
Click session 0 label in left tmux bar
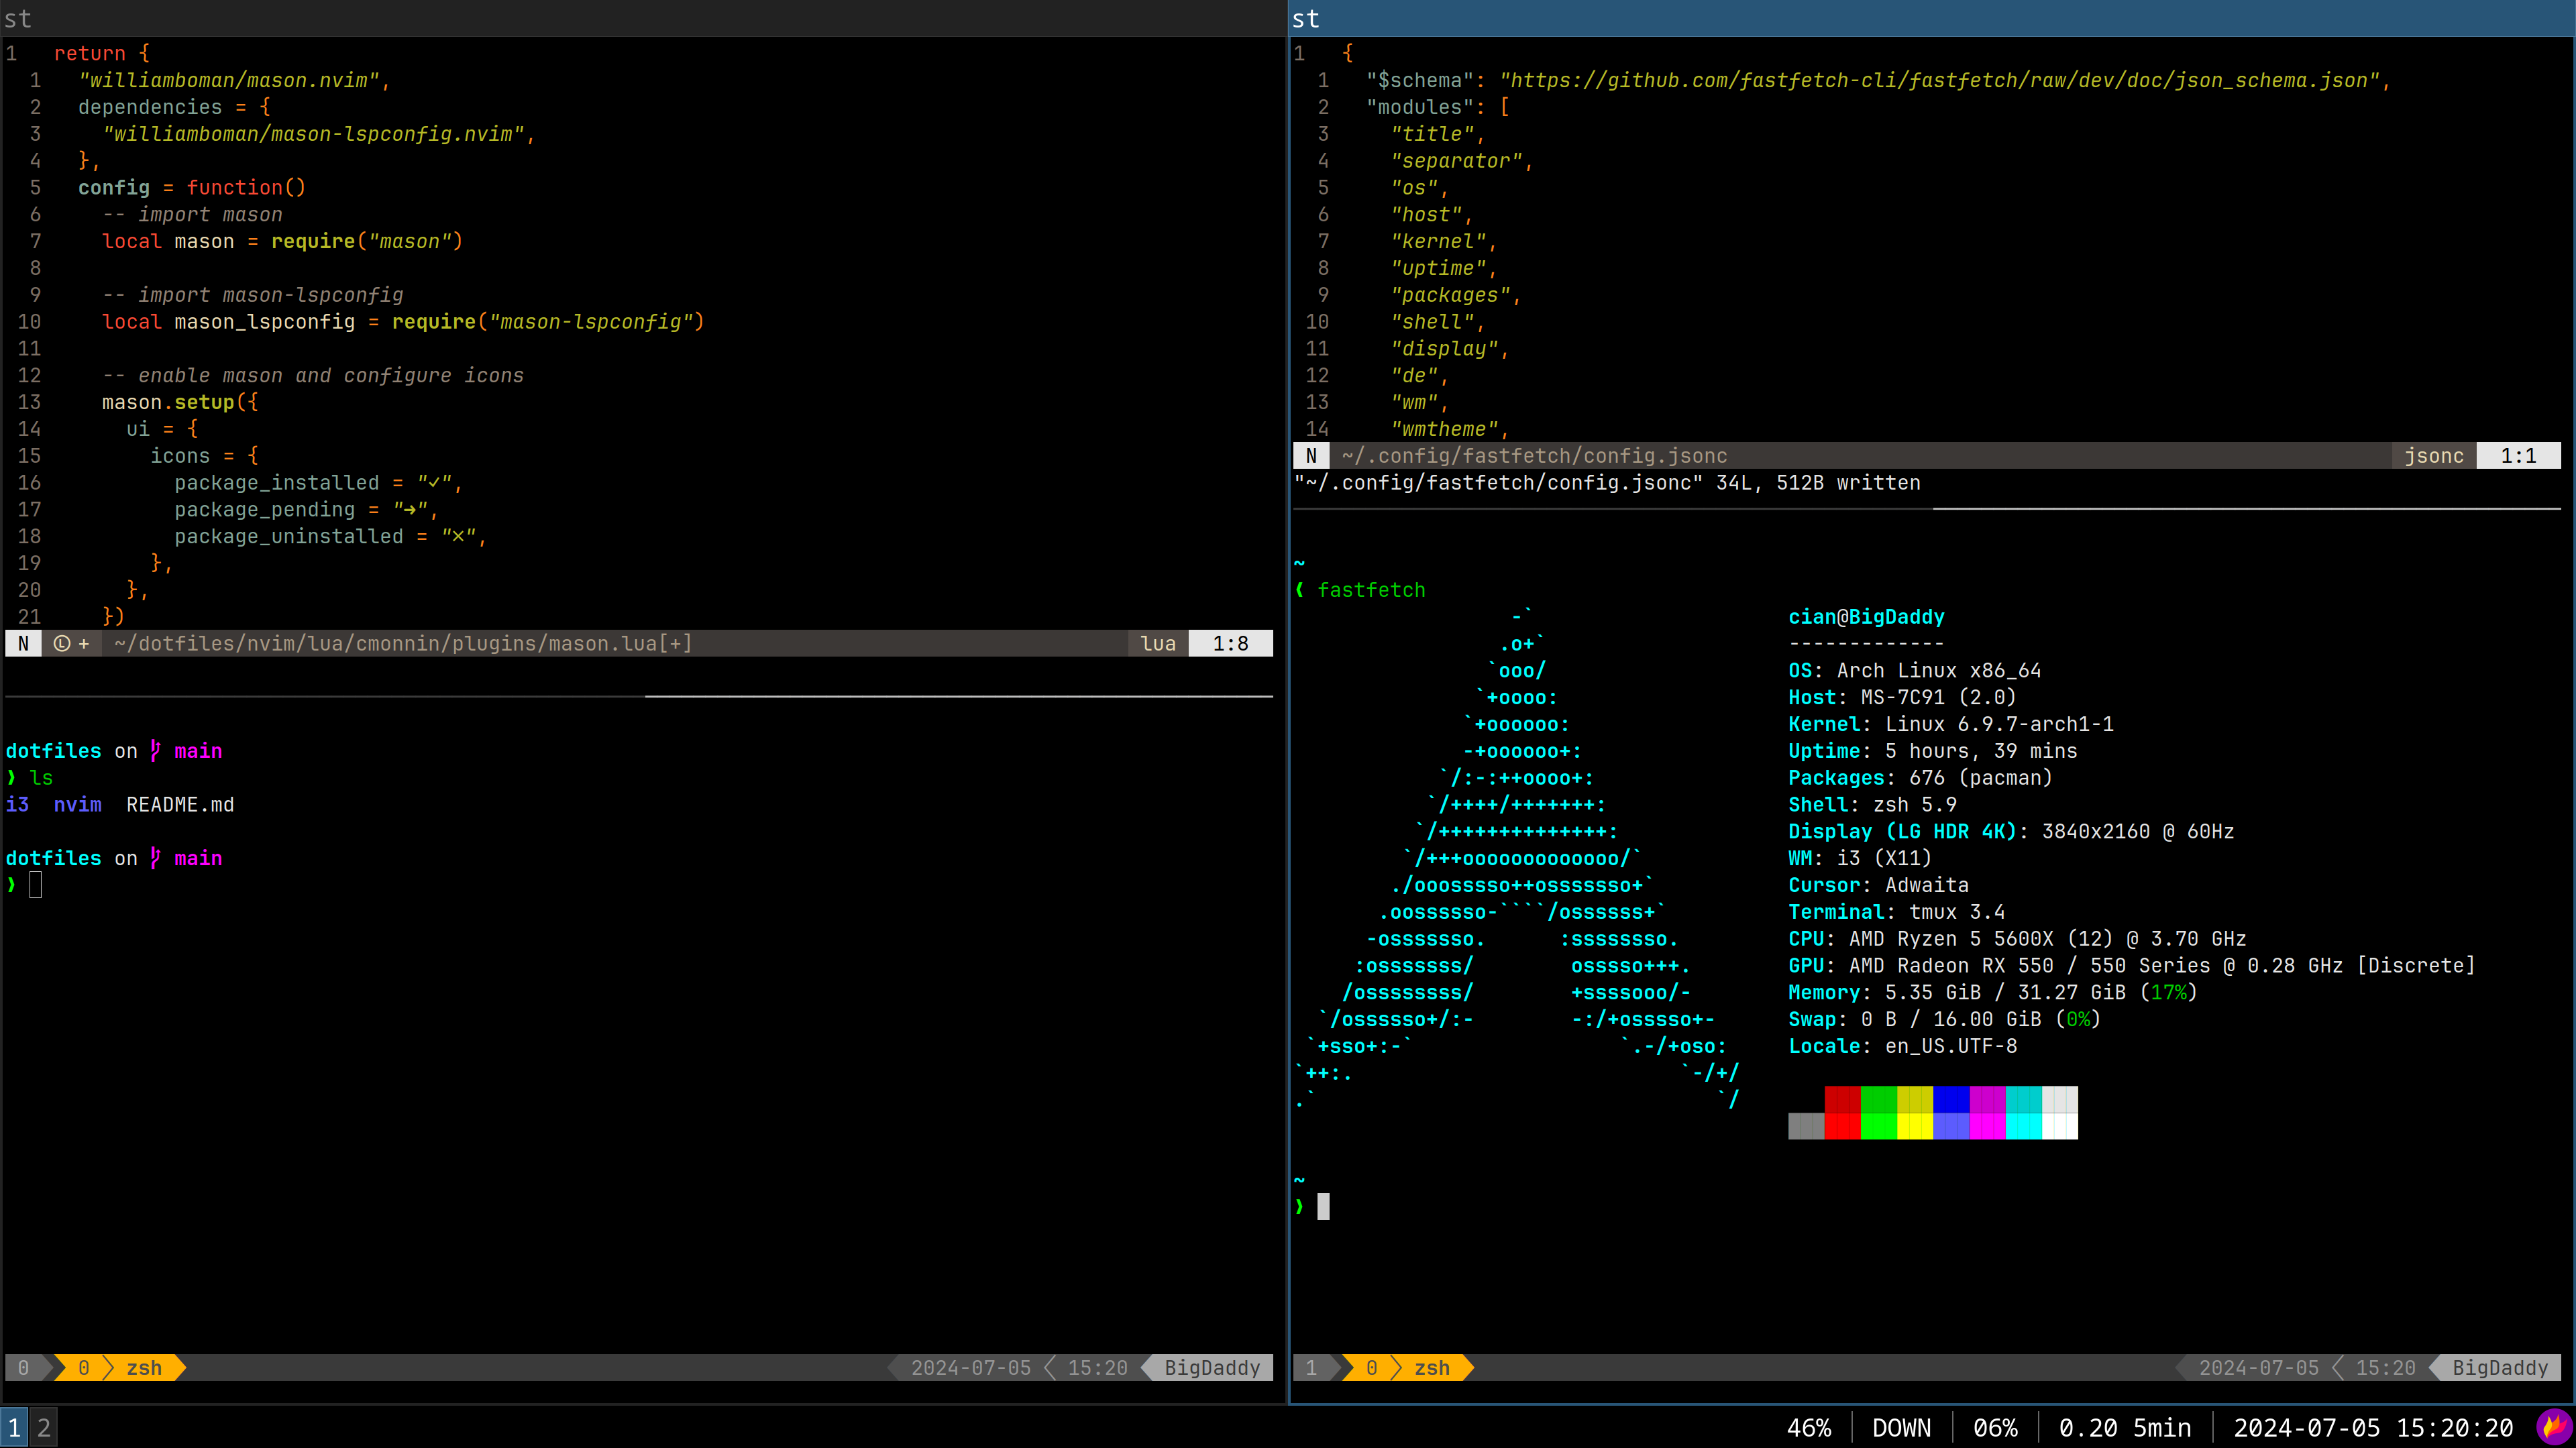coord(23,1368)
